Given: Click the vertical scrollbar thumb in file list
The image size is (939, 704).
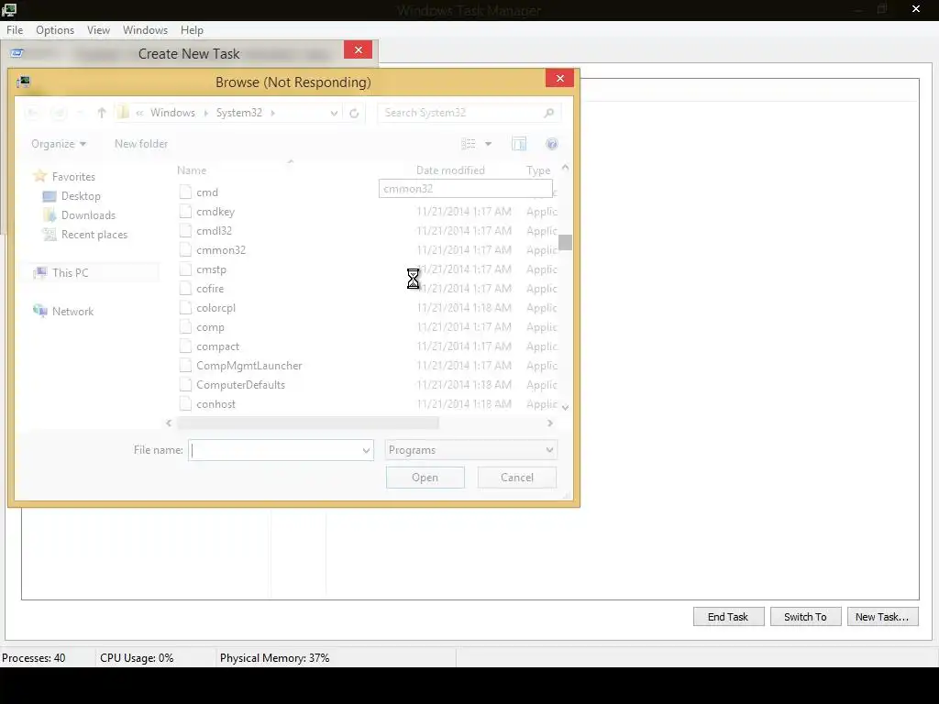Looking at the screenshot, I should point(565,242).
